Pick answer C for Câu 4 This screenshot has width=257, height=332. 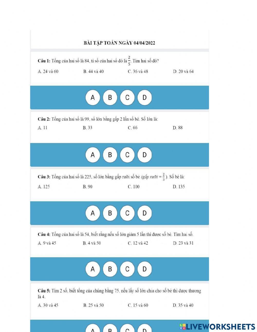pos(127,269)
